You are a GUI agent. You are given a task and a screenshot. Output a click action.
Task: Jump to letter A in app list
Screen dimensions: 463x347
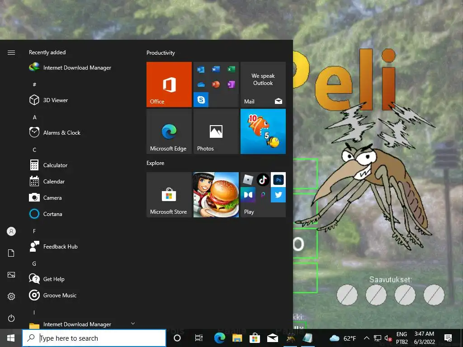tap(34, 117)
